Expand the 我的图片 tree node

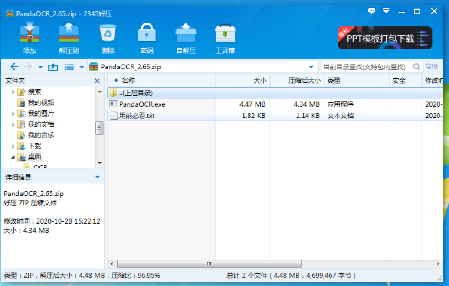[13, 114]
